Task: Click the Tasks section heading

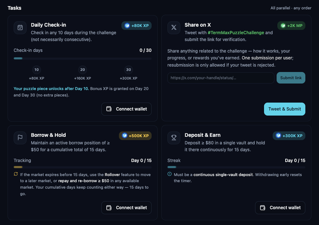Action: [x=15, y=8]
